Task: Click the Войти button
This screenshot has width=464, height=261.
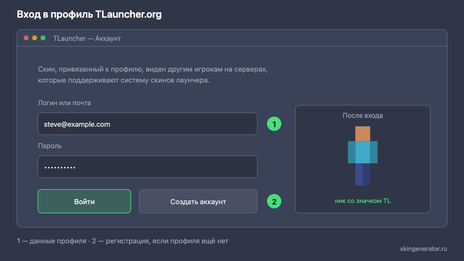Action: pyautogui.click(x=84, y=201)
